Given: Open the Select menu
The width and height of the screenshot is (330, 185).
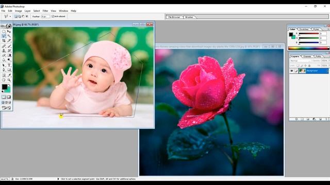Looking at the screenshot, I should pos(37,11).
